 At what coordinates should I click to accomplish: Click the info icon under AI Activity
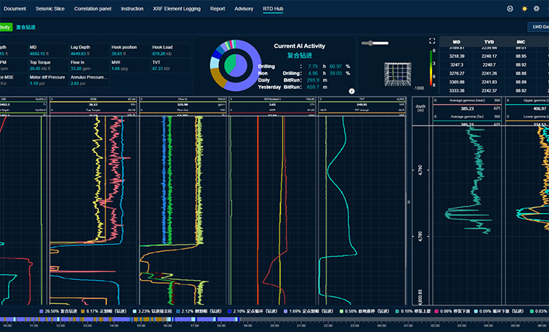[x=351, y=92]
